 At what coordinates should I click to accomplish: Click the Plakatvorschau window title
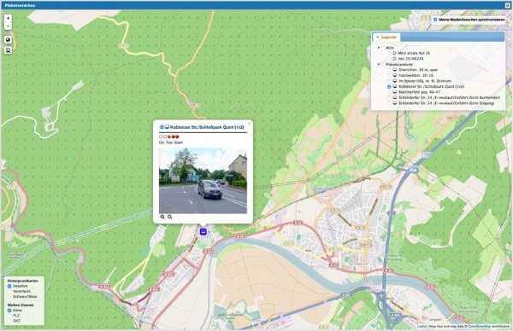click(20, 5)
